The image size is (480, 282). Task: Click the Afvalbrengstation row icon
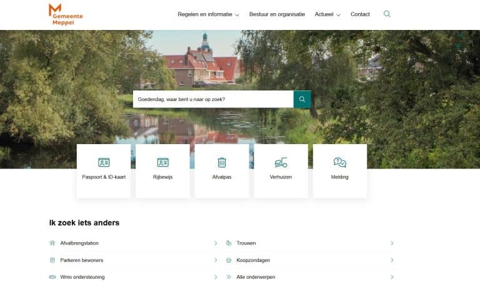[52, 243]
